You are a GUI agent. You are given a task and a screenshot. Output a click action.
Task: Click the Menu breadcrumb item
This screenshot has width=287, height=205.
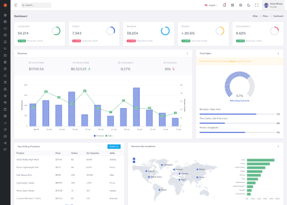265,16
